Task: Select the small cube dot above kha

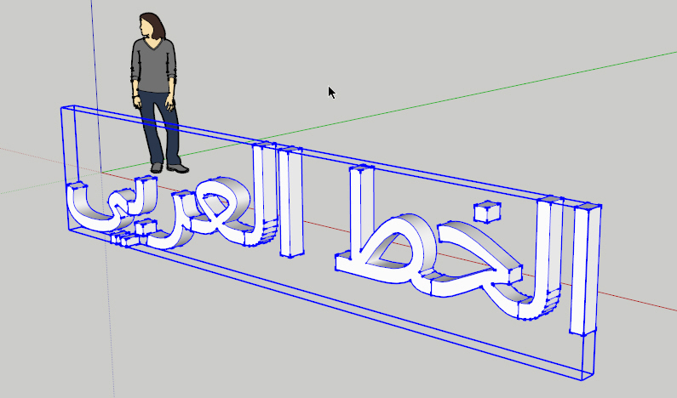Action: coord(487,212)
